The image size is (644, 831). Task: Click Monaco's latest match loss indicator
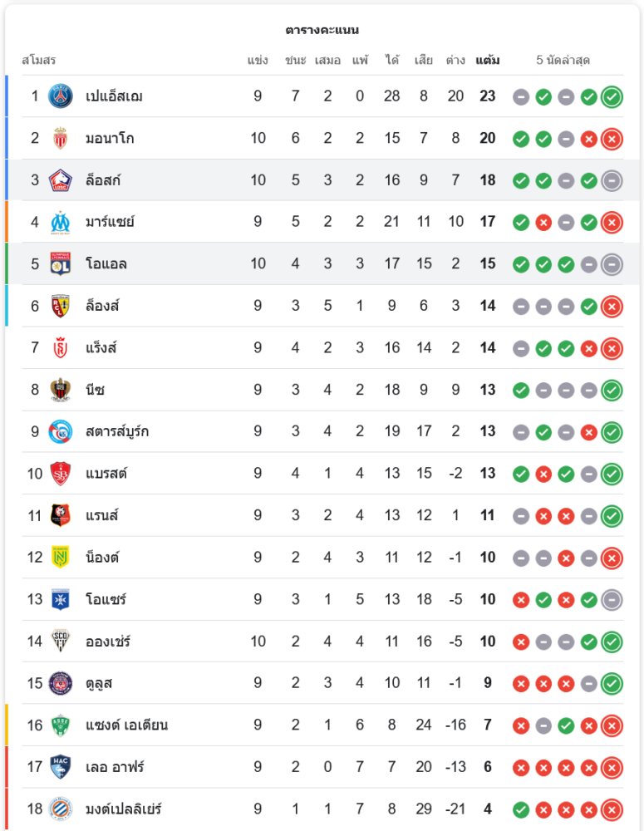tap(612, 139)
